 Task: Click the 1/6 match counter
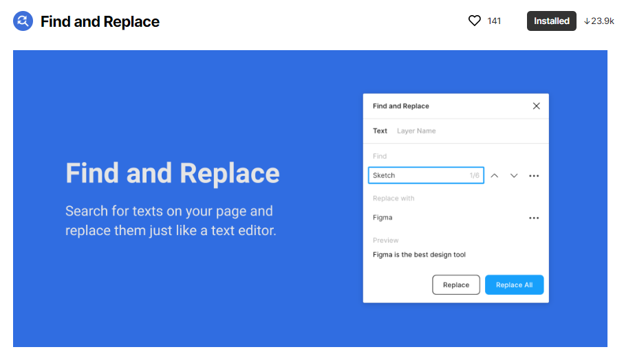coord(475,175)
